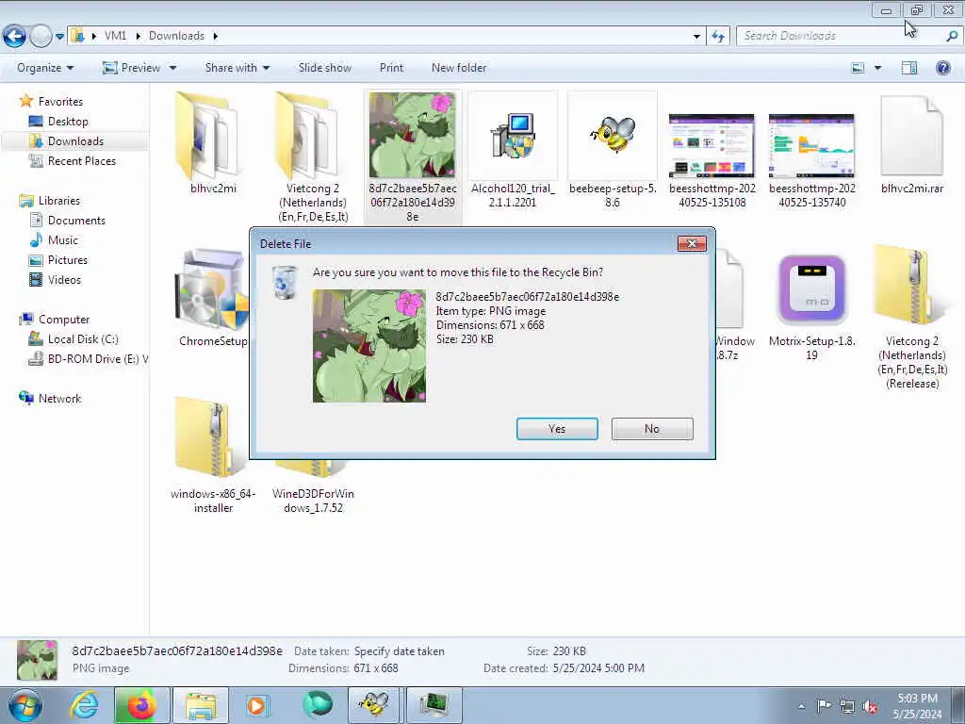Open recent pages dropdown arrow
Screen dimensions: 965x724
point(59,37)
